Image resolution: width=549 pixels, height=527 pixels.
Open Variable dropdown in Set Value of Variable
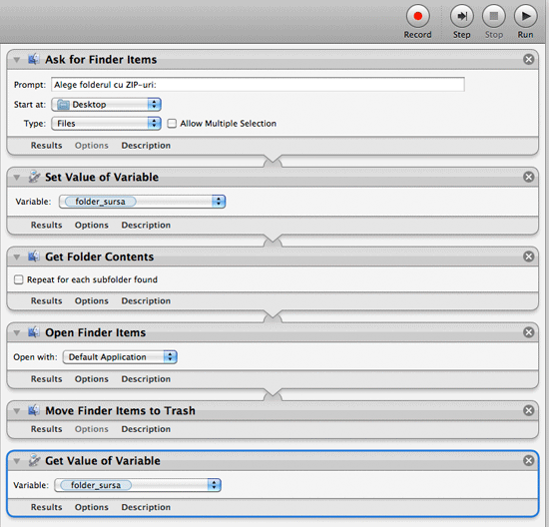[x=142, y=202]
